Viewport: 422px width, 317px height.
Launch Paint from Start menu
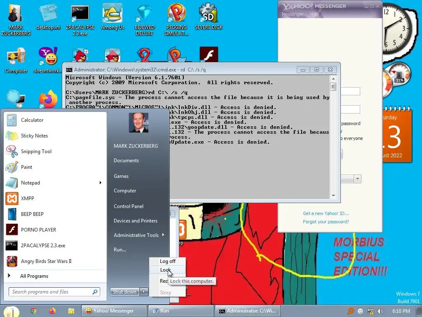point(55,167)
